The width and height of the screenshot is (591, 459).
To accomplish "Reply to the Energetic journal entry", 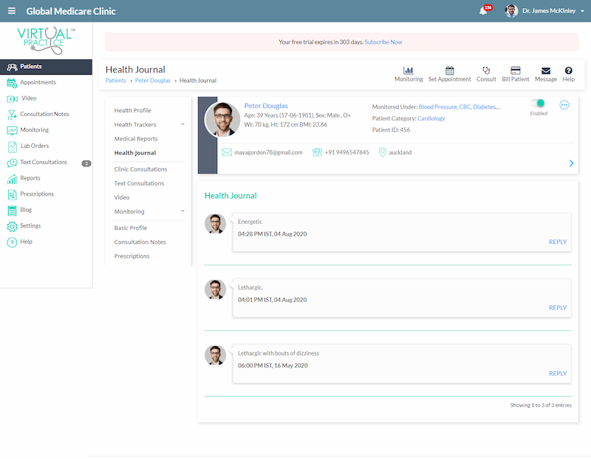I will point(558,242).
